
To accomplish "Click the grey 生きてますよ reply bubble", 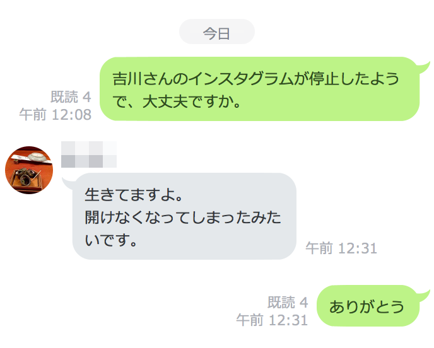I will tap(184, 216).
